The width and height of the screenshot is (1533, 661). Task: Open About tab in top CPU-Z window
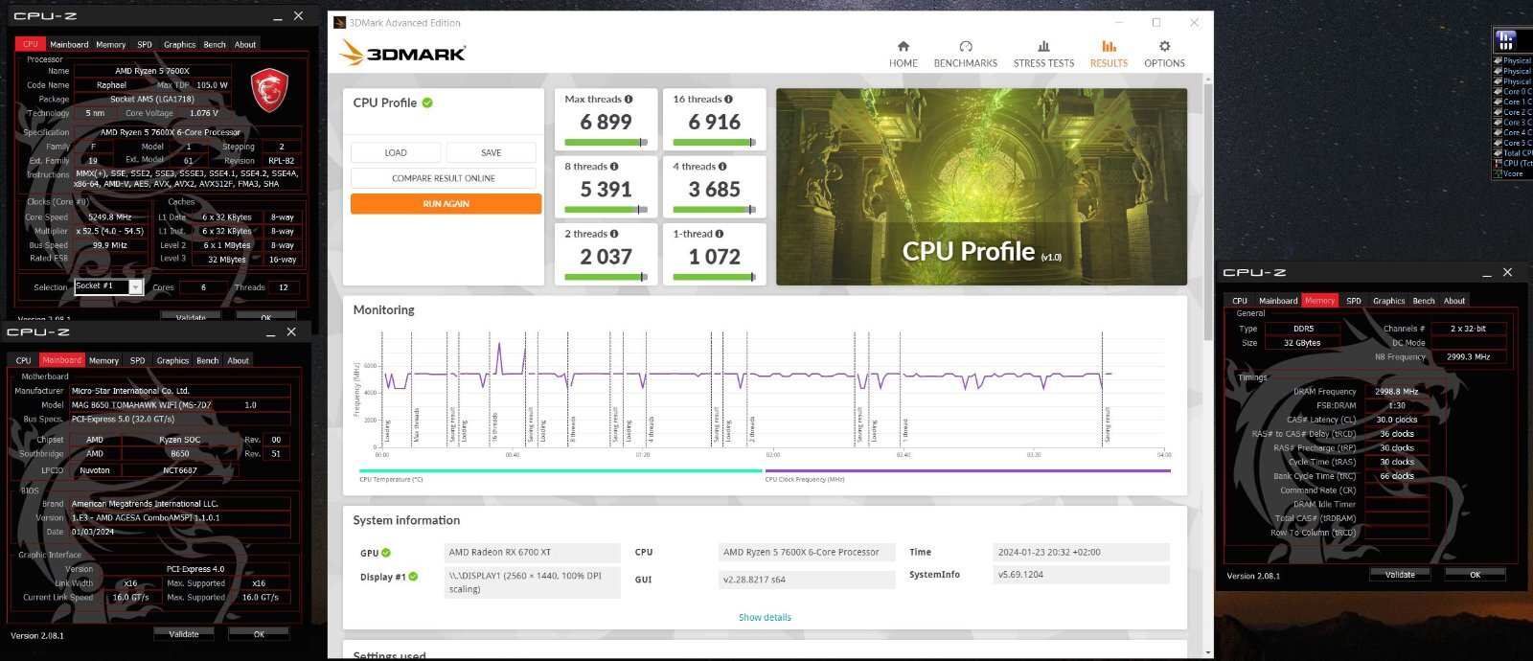(245, 44)
